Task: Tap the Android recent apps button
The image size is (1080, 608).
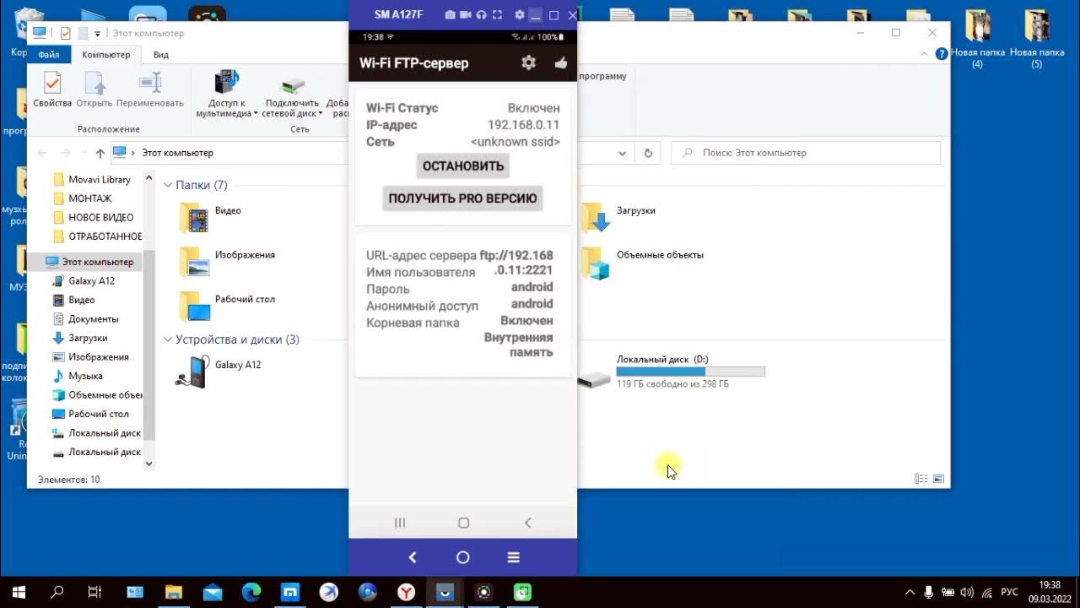Action: (x=400, y=523)
